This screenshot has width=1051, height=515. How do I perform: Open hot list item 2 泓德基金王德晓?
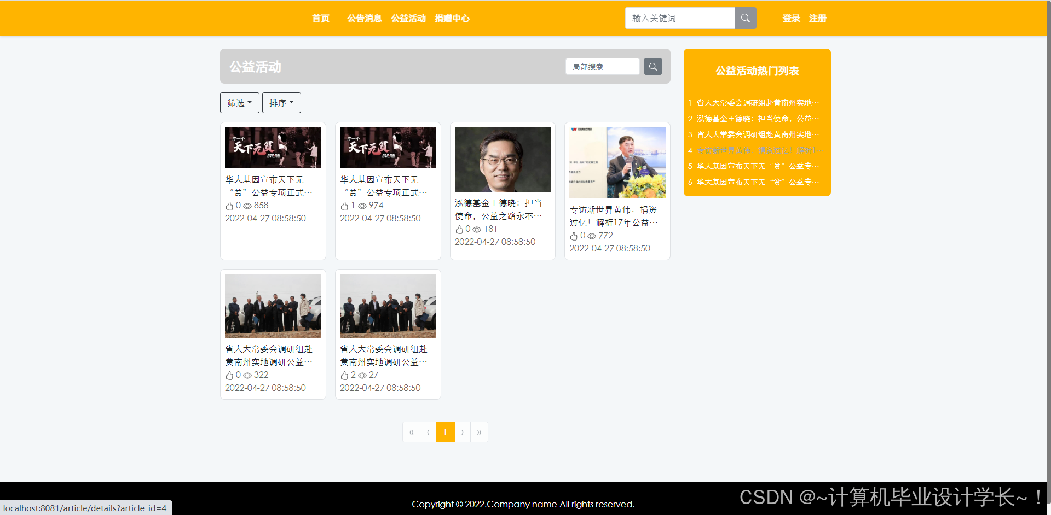pos(758,119)
